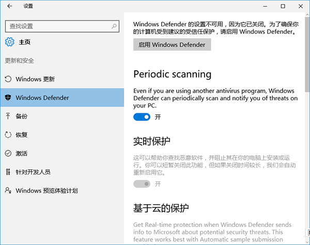Click the gear icon beside 主页
The height and width of the screenshot is (245, 310).
pos(10,42)
